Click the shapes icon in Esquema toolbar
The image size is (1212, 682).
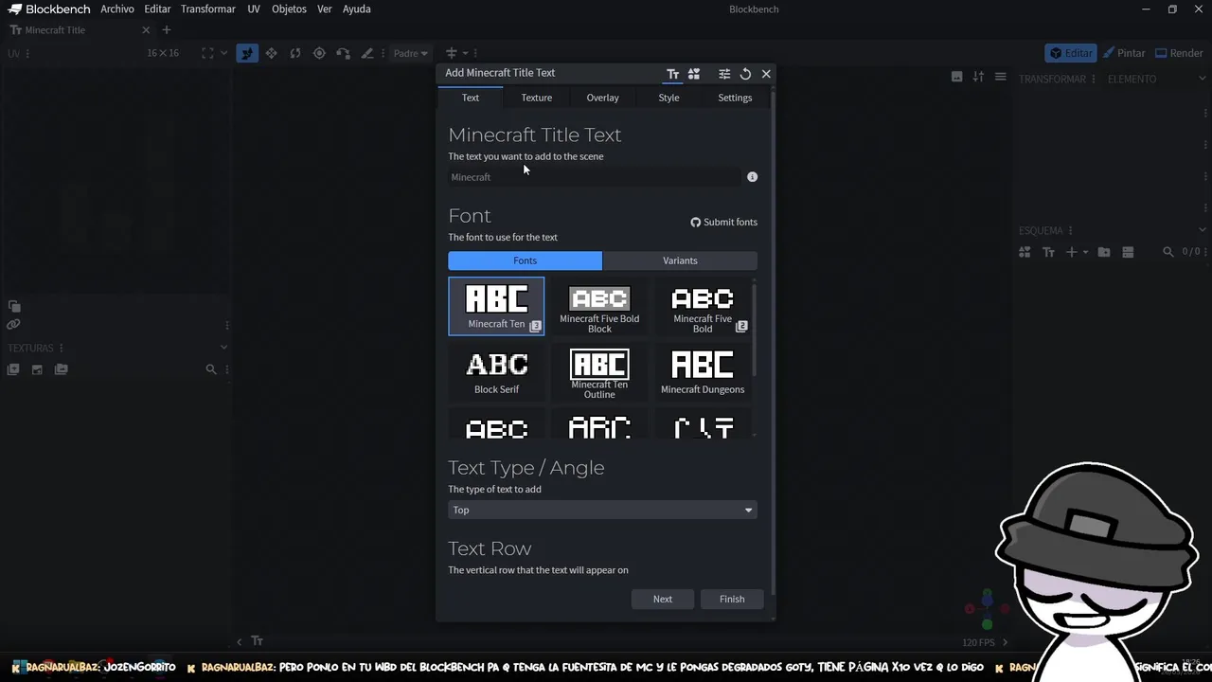click(x=1025, y=252)
